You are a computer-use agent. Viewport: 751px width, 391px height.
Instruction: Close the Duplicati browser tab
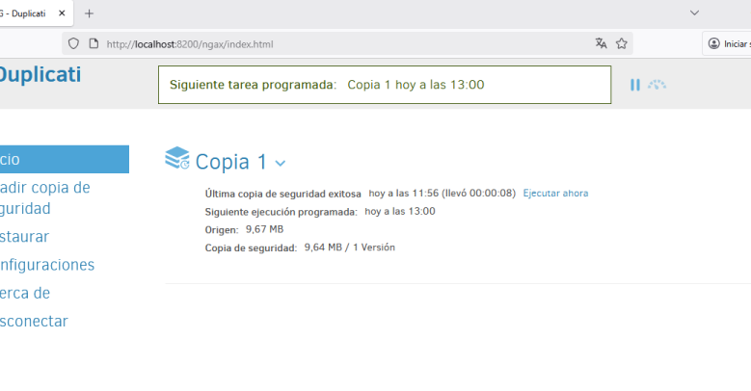pyautogui.click(x=62, y=13)
